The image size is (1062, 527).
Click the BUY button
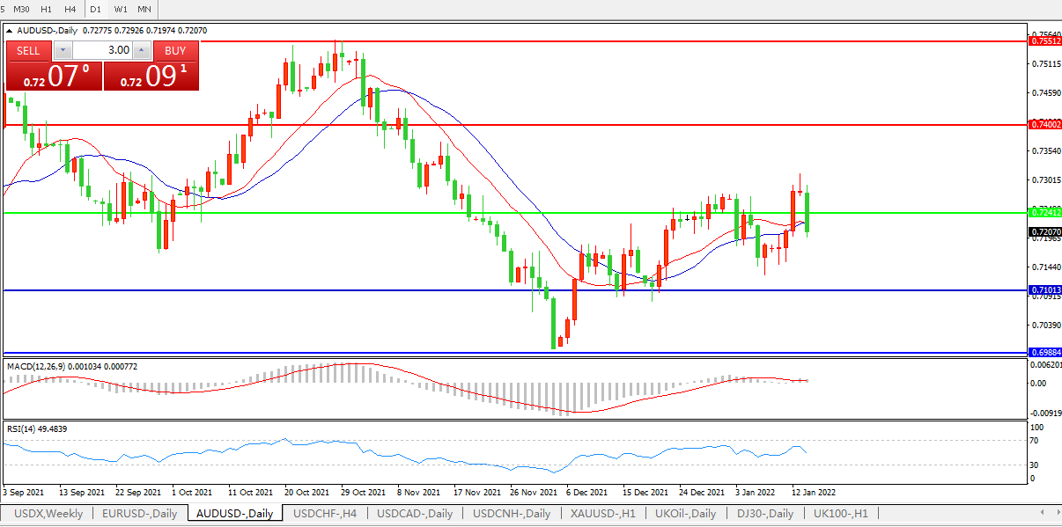coord(175,50)
